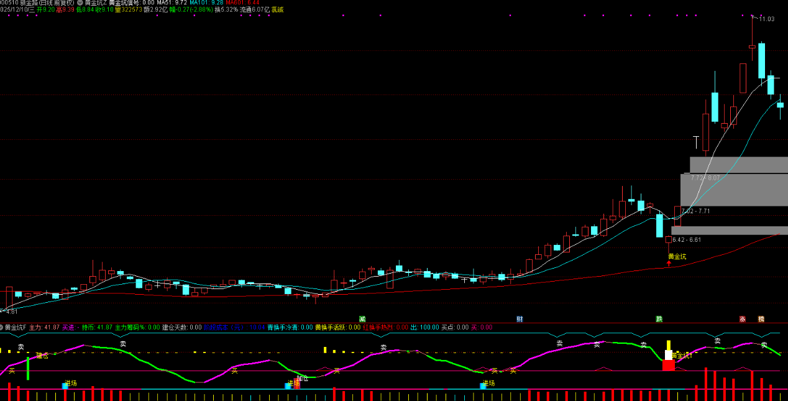Click the green 减 event marker
Screen dimensions: 788x401
[x=362, y=319]
